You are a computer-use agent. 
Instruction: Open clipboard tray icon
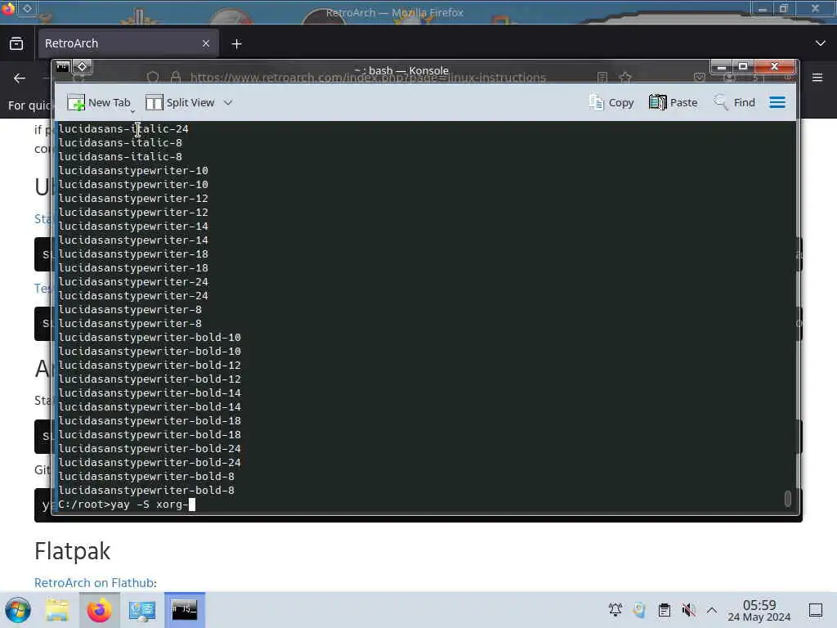(664, 609)
